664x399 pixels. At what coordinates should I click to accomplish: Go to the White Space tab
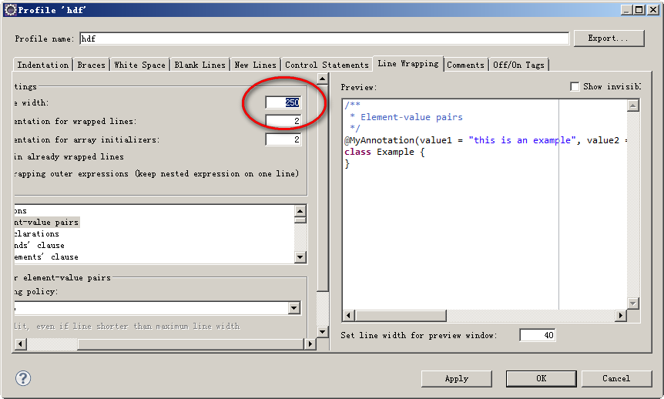pos(139,65)
